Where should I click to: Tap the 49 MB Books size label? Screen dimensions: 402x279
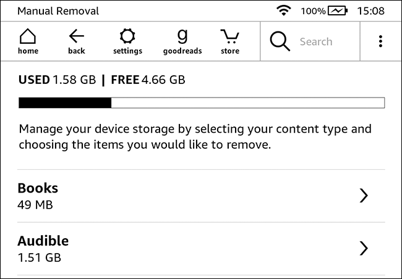35,204
